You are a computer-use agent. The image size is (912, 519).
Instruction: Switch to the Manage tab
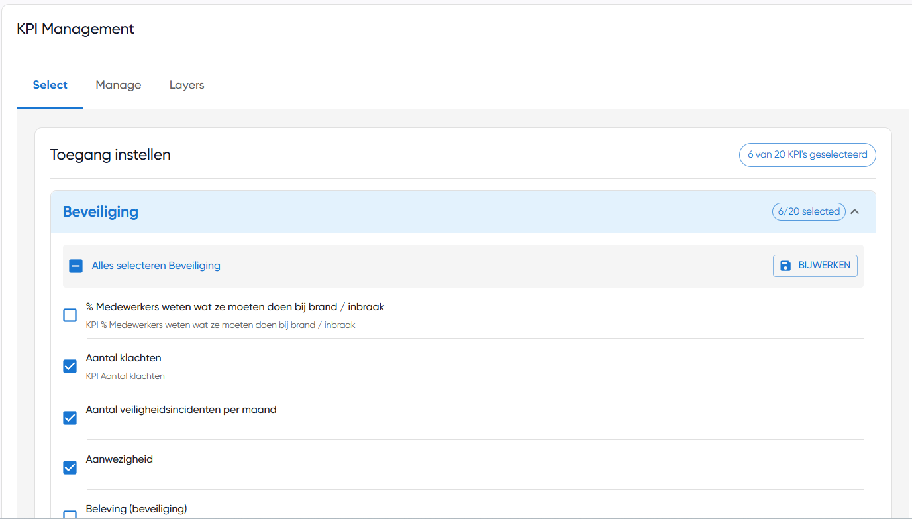118,85
